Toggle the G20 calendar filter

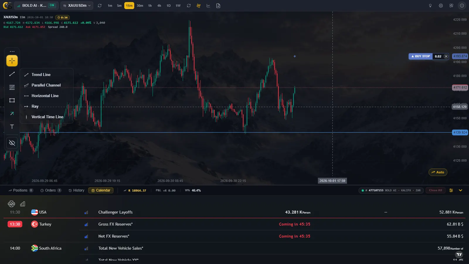pyautogui.click(x=11, y=204)
